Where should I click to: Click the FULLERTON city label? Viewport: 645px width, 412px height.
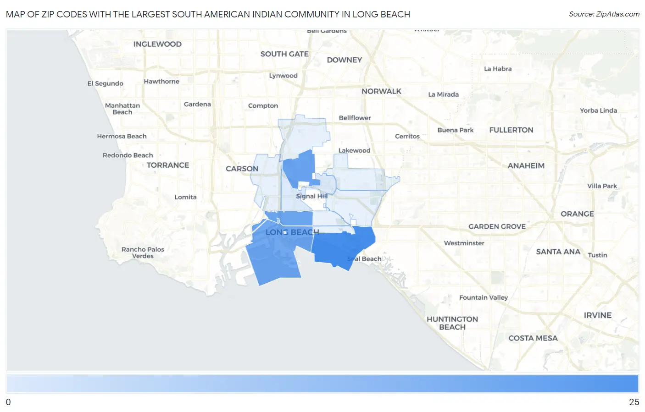click(511, 130)
